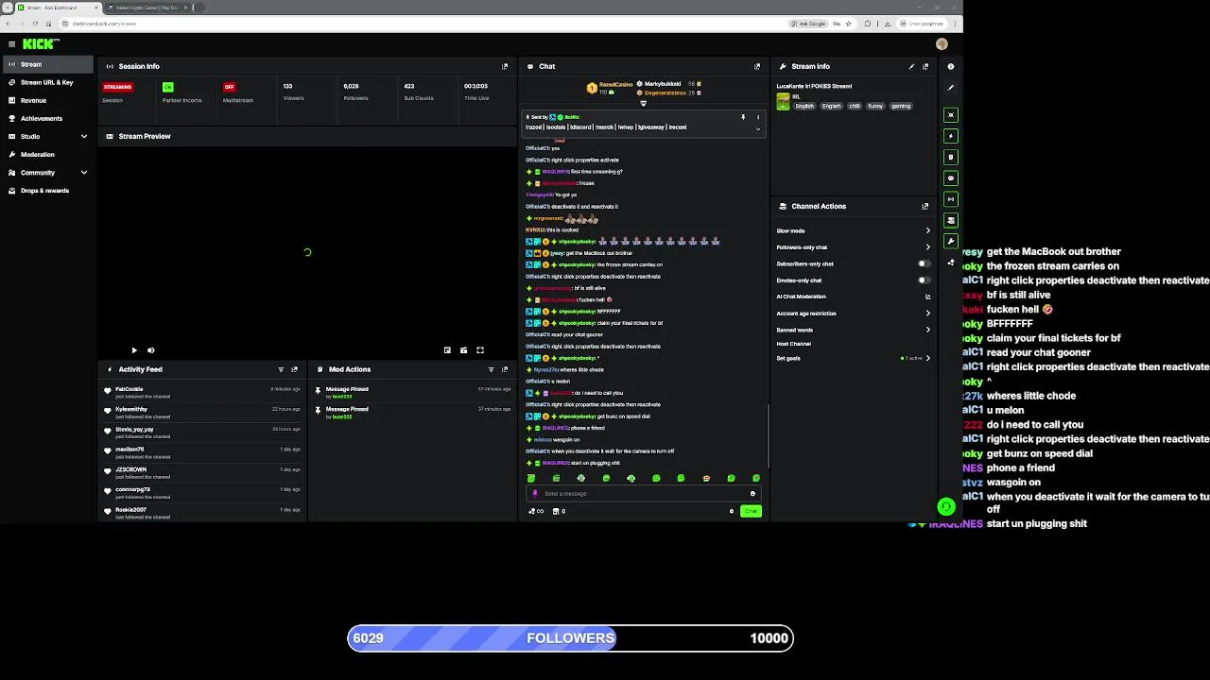The height and width of the screenshot is (680, 1210).
Task: Toggle Mod Actions widget icon in right sidebar
Action: click(951, 157)
